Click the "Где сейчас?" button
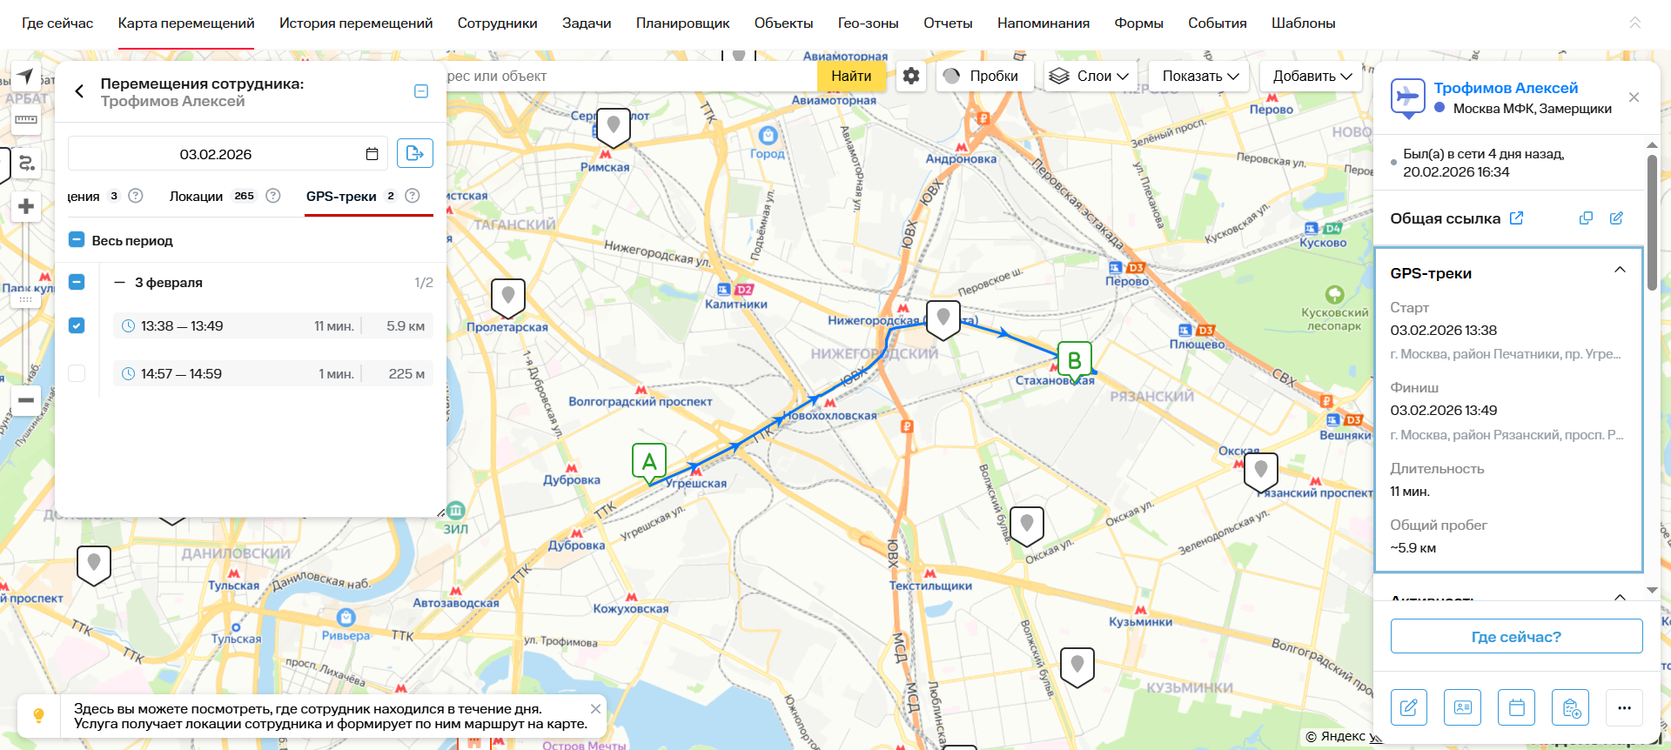The image size is (1671, 750). point(1516,637)
